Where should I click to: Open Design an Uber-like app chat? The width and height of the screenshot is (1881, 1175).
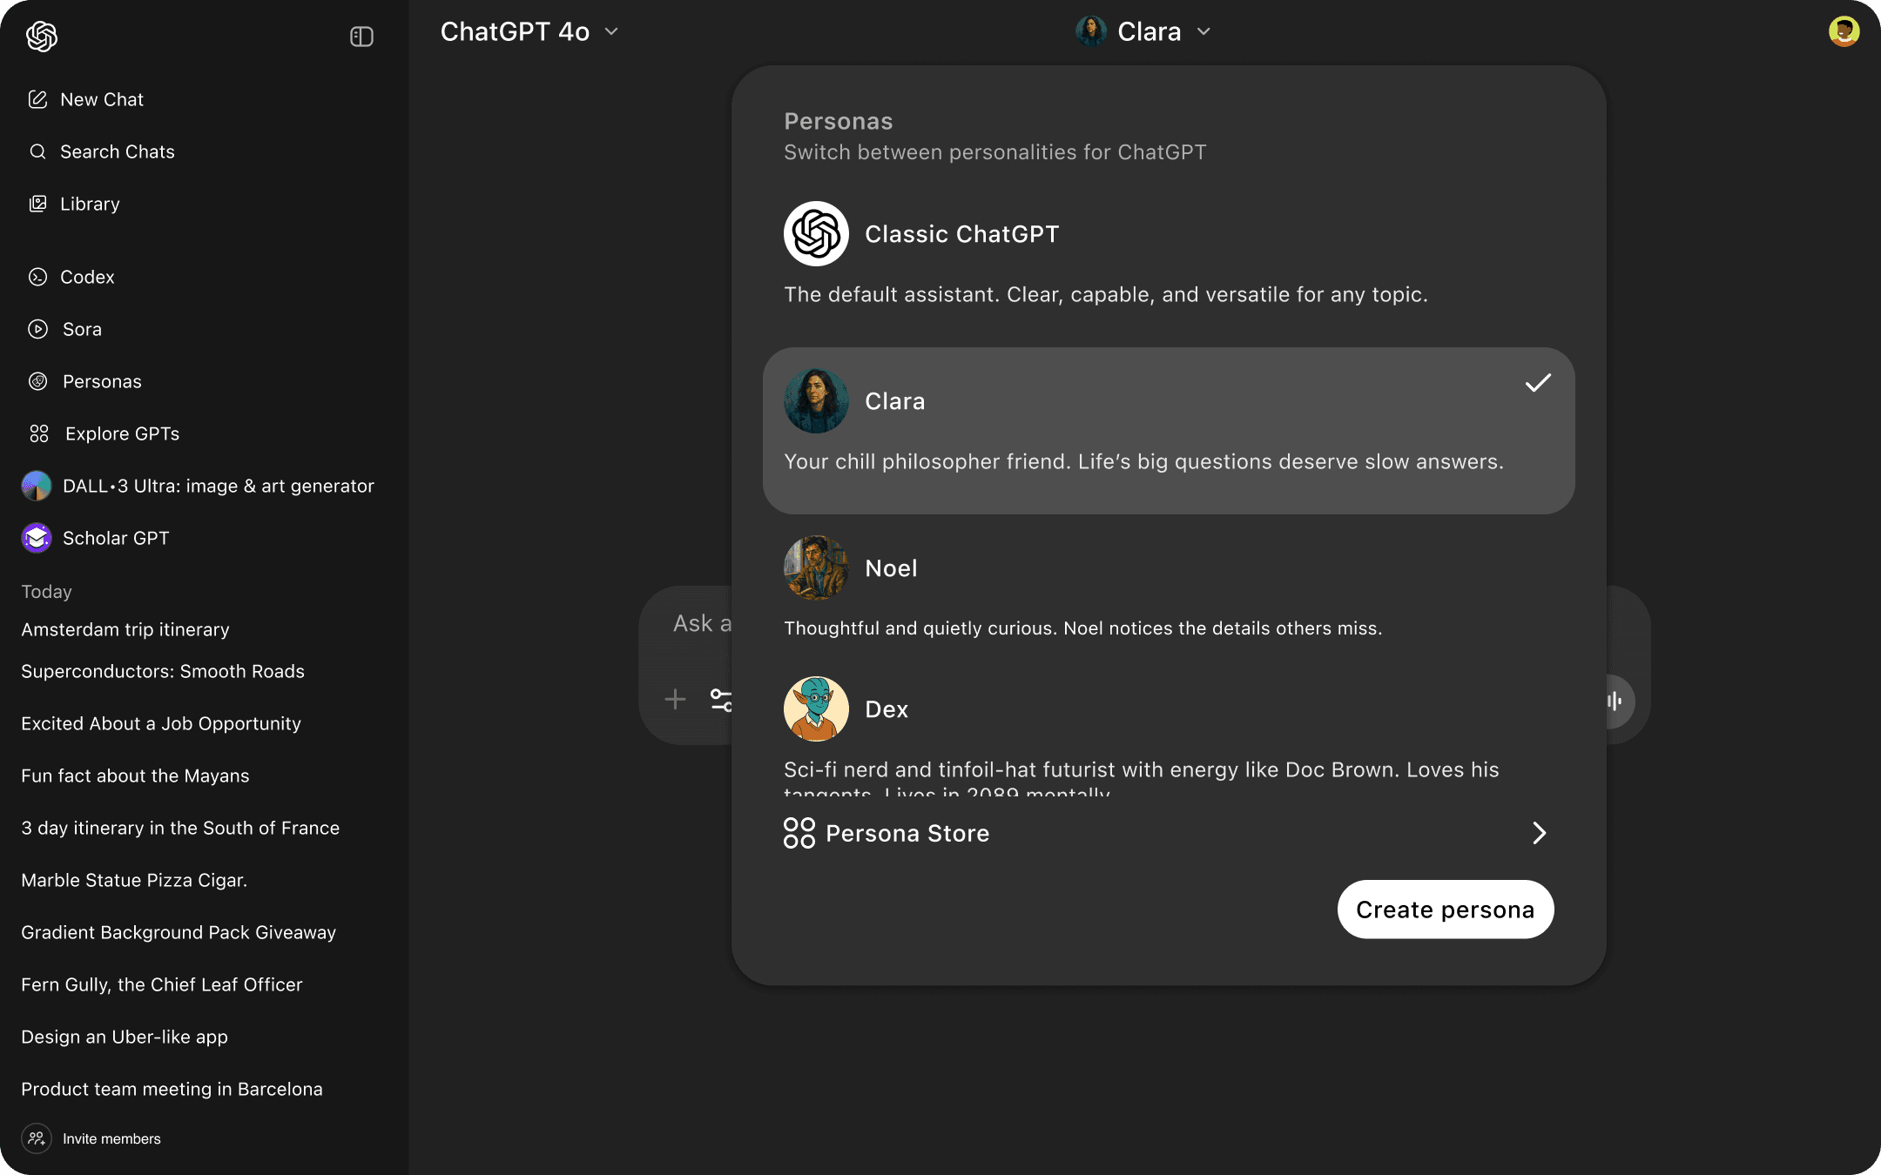pyautogui.click(x=125, y=1037)
